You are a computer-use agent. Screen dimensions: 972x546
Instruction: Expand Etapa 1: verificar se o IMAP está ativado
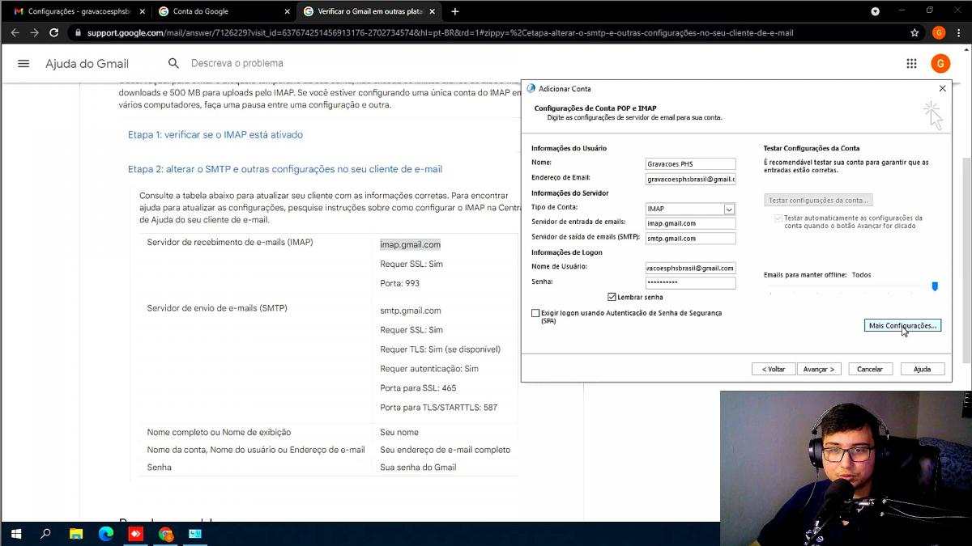click(215, 134)
